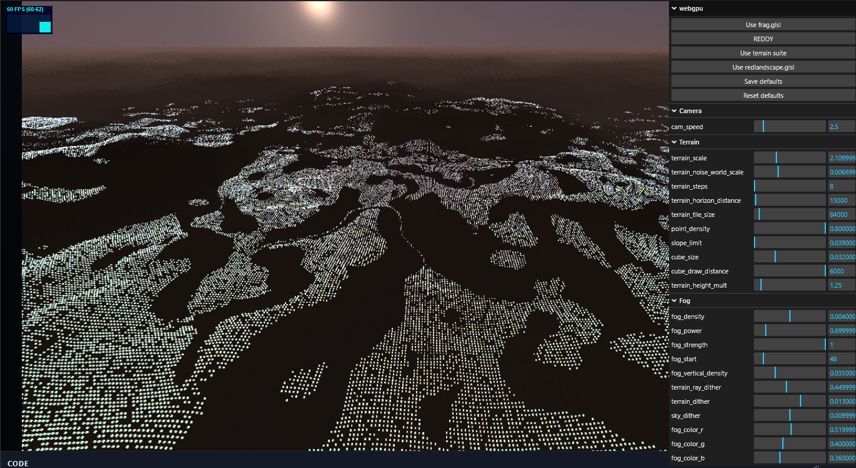Switch to the terrain suite shader

coord(763,52)
